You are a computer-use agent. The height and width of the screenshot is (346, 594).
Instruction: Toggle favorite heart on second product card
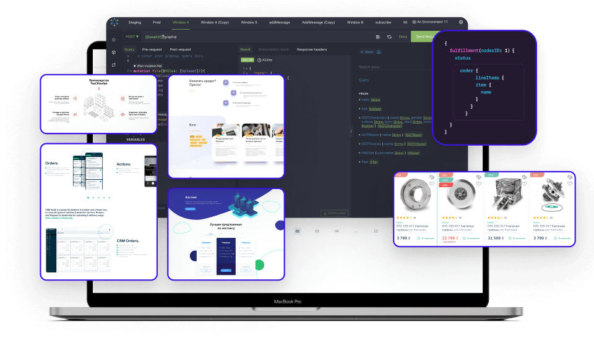tap(478, 184)
